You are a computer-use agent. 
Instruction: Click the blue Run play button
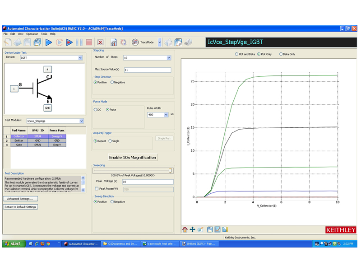[x=48, y=42]
